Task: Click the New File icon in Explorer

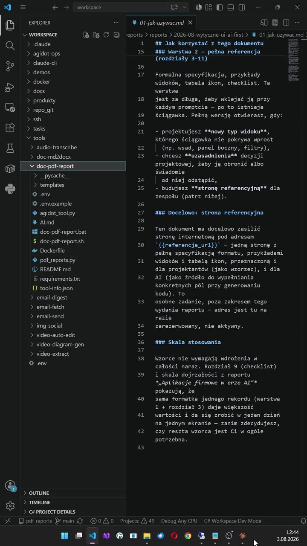Action: tap(86, 35)
